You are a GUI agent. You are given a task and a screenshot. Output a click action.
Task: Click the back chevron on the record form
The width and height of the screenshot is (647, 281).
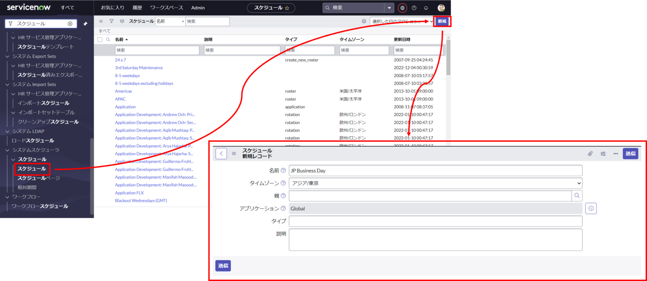(221, 154)
